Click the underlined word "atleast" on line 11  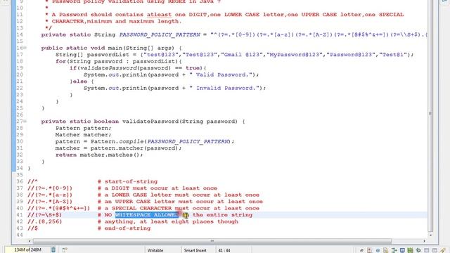pyautogui.click(x=159, y=15)
